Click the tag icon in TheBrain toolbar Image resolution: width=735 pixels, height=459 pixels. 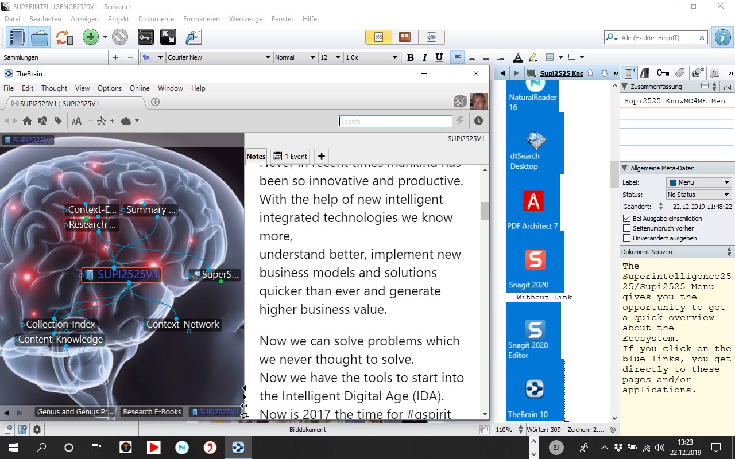58,121
